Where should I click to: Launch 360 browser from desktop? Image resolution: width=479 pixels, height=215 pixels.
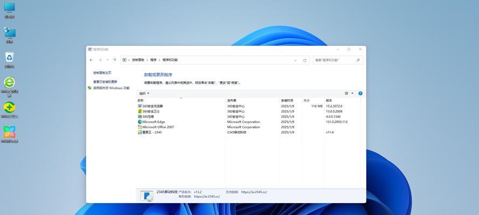[10, 83]
